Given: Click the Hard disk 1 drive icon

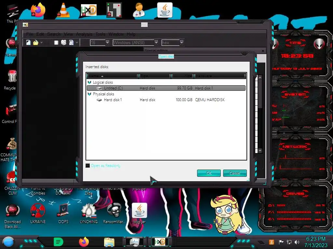Looking at the screenshot, I should click(99, 100).
